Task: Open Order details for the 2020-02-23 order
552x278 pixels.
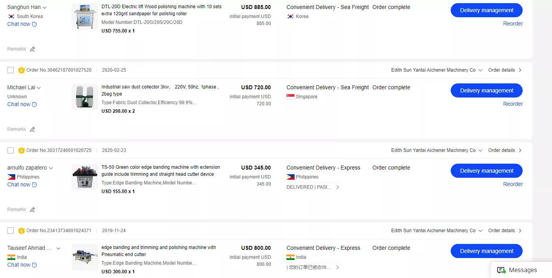Action: [x=505, y=150]
